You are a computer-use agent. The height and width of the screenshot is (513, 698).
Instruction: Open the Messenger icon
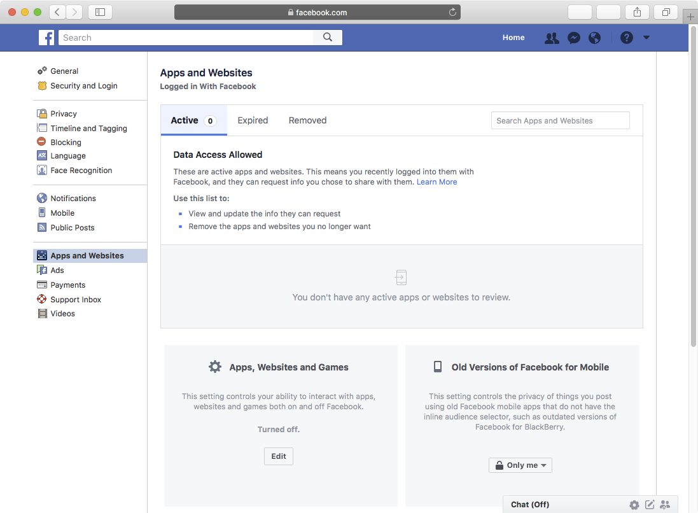point(574,38)
